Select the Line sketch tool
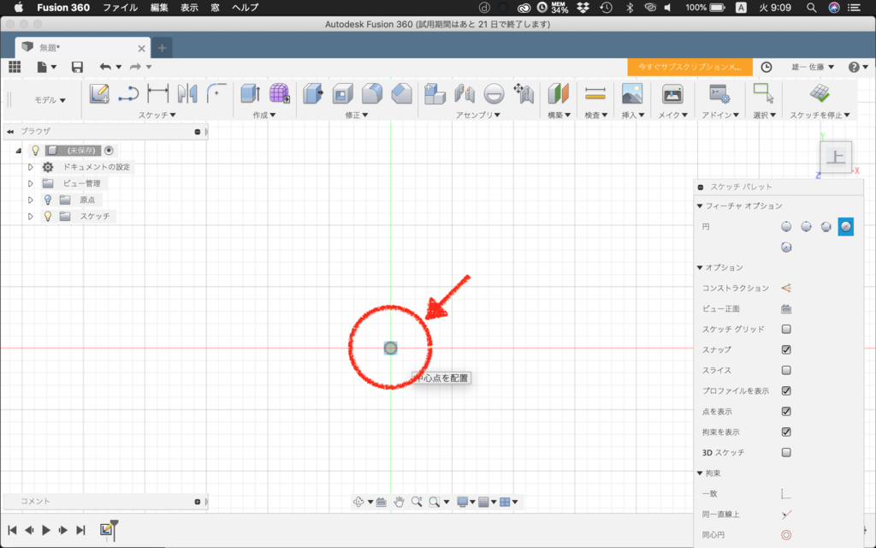 click(x=128, y=93)
